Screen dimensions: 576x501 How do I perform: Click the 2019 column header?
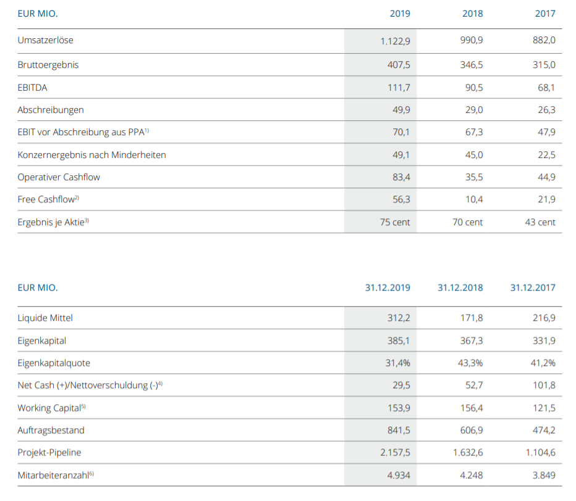tap(400, 13)
